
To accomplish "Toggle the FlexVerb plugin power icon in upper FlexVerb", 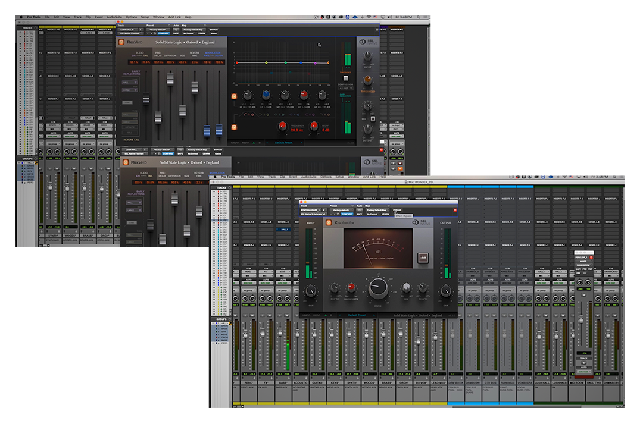I will [x=121, y=42].
